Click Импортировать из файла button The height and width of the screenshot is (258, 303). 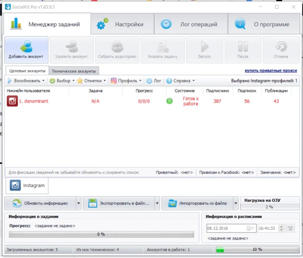(197, 203)
